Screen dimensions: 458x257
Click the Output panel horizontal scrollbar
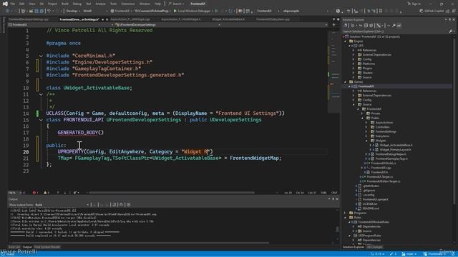pyautogui.click(x=140, y=243)
